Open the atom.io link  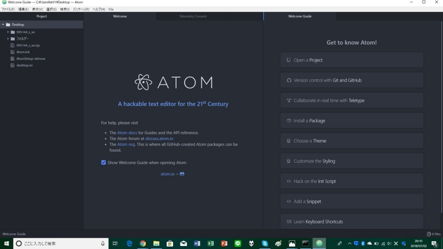click(x=167, y=174)
